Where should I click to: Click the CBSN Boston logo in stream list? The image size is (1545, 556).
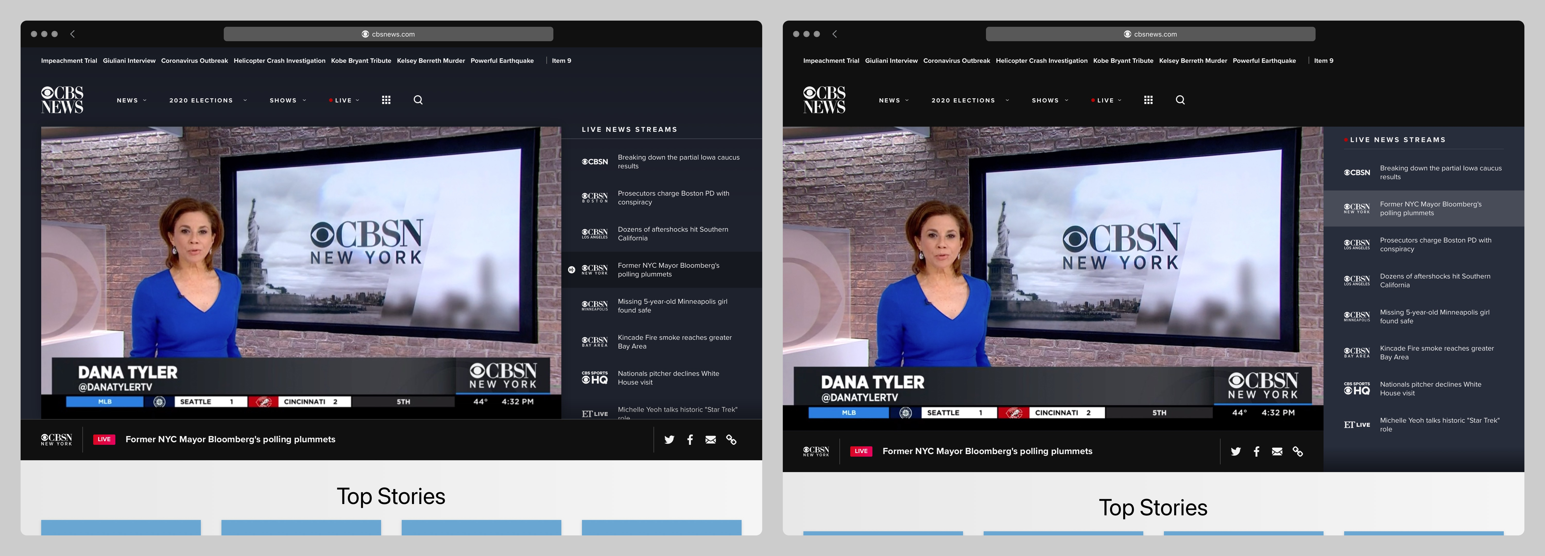(594, 197)
